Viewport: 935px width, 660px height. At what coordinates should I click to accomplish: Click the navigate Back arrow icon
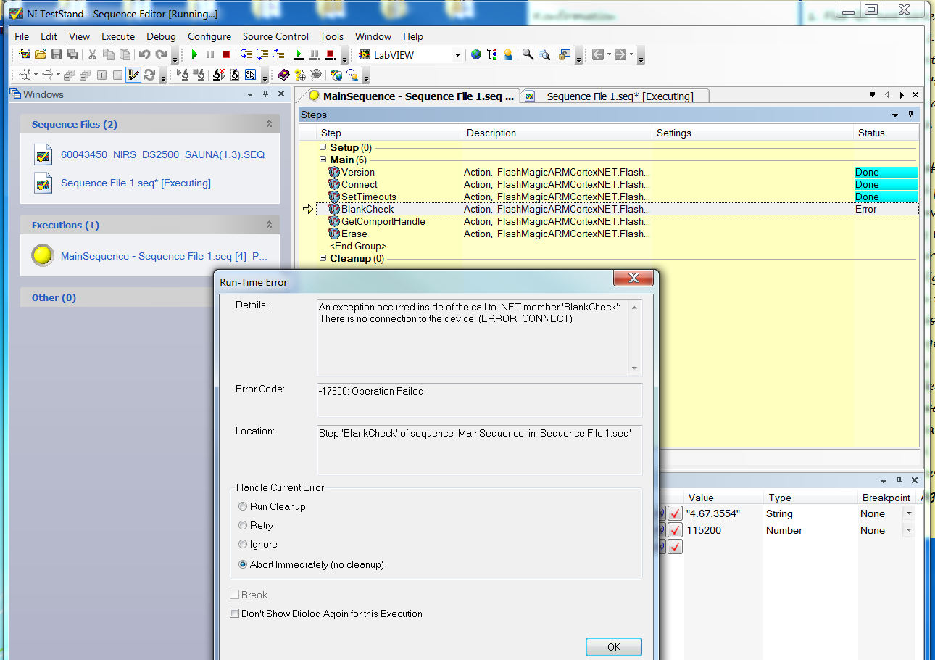click(598, 54)
